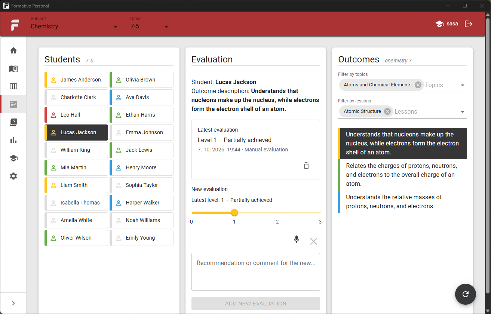Select student Emily Young
491x314 pixels.
(x=141, y=238)
